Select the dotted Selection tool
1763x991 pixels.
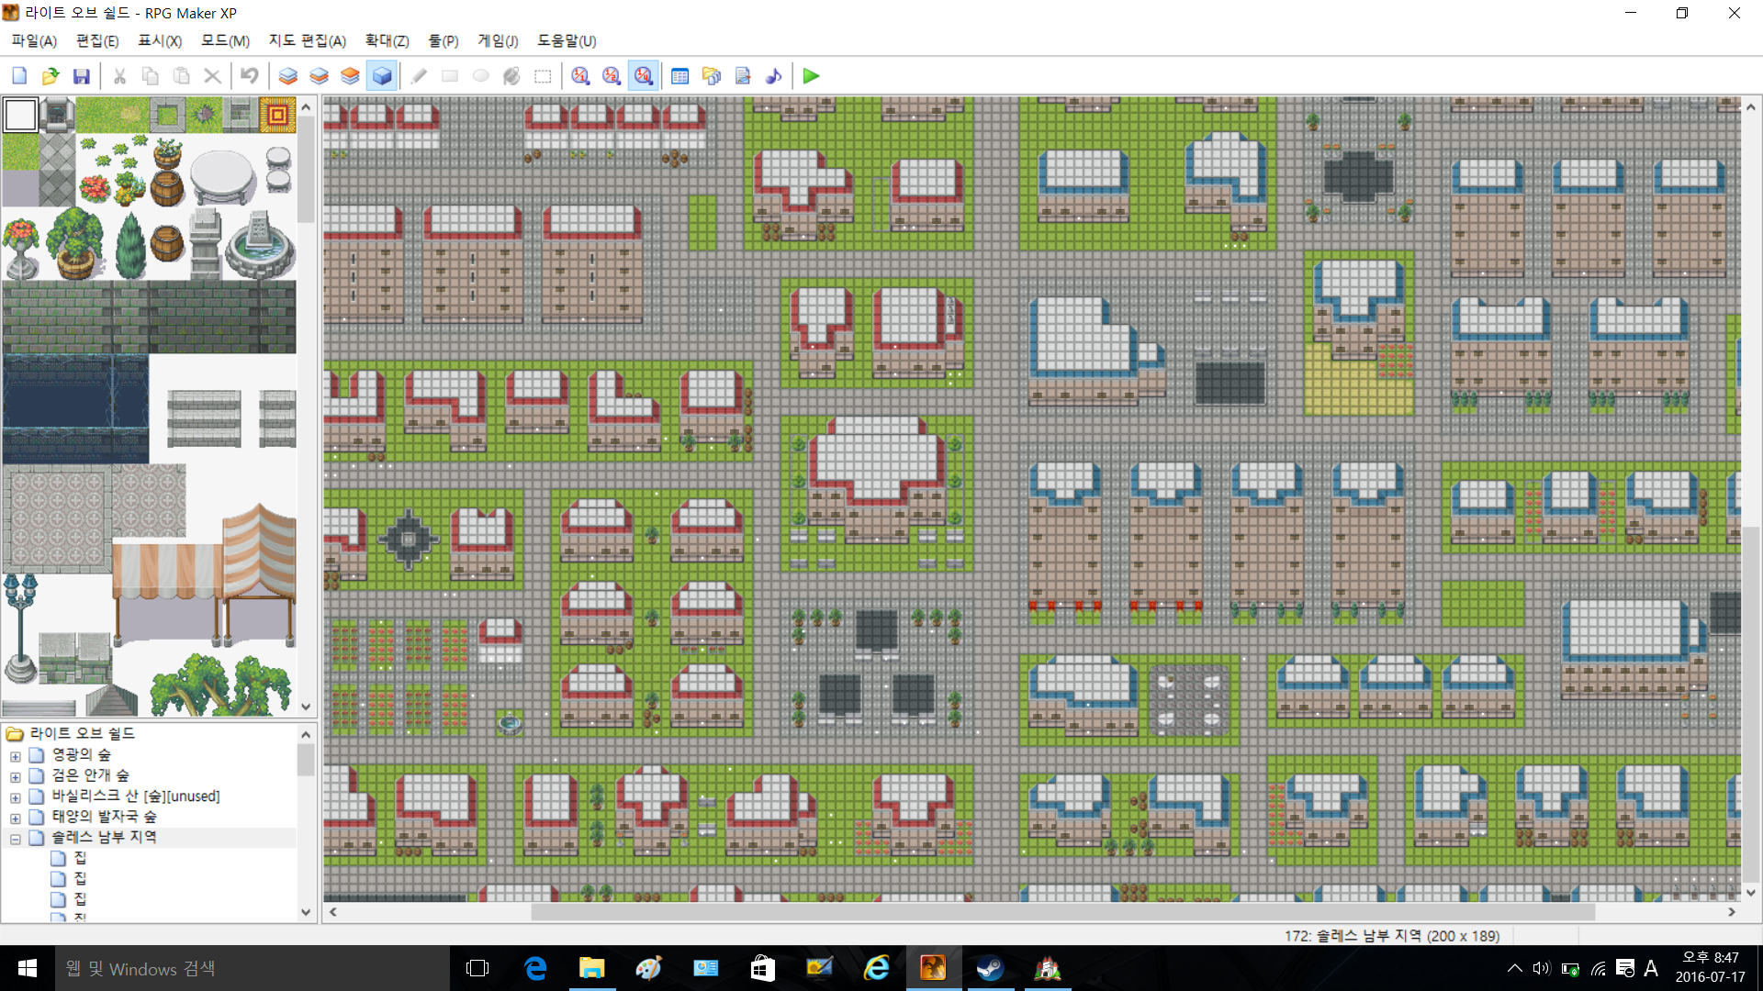[543, 76]
